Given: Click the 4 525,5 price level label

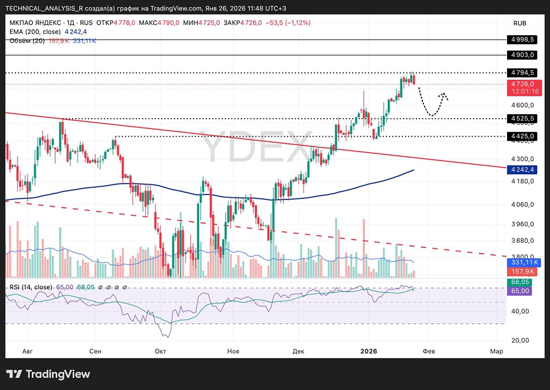Looking at the screenshot, I should (x=522, y=119).
